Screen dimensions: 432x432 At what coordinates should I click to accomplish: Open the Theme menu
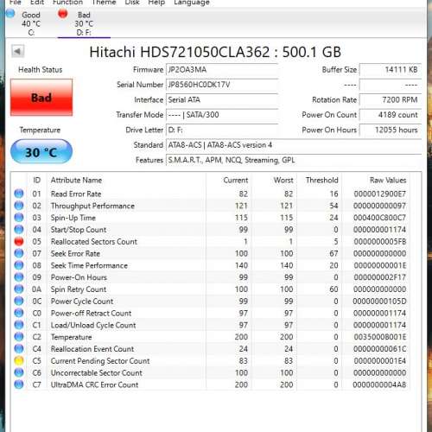point(104,3)
